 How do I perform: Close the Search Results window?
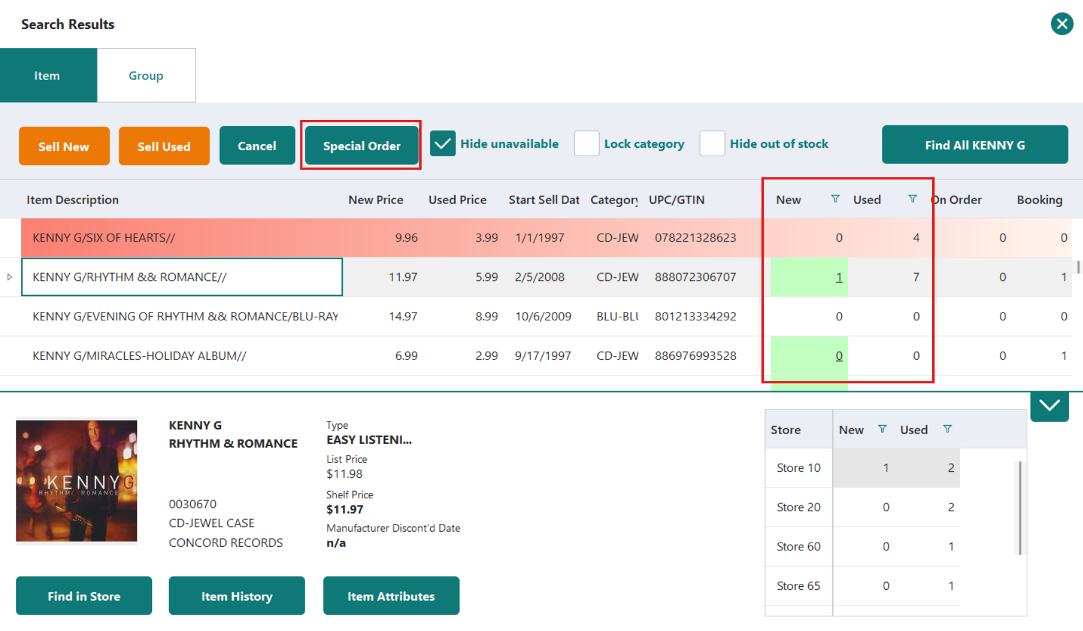[x=1061, y=24]
